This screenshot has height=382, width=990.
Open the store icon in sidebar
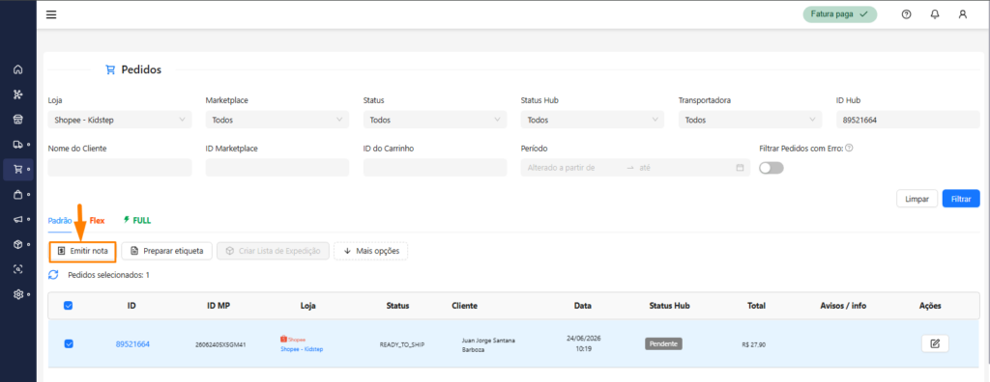click(17, 120)
